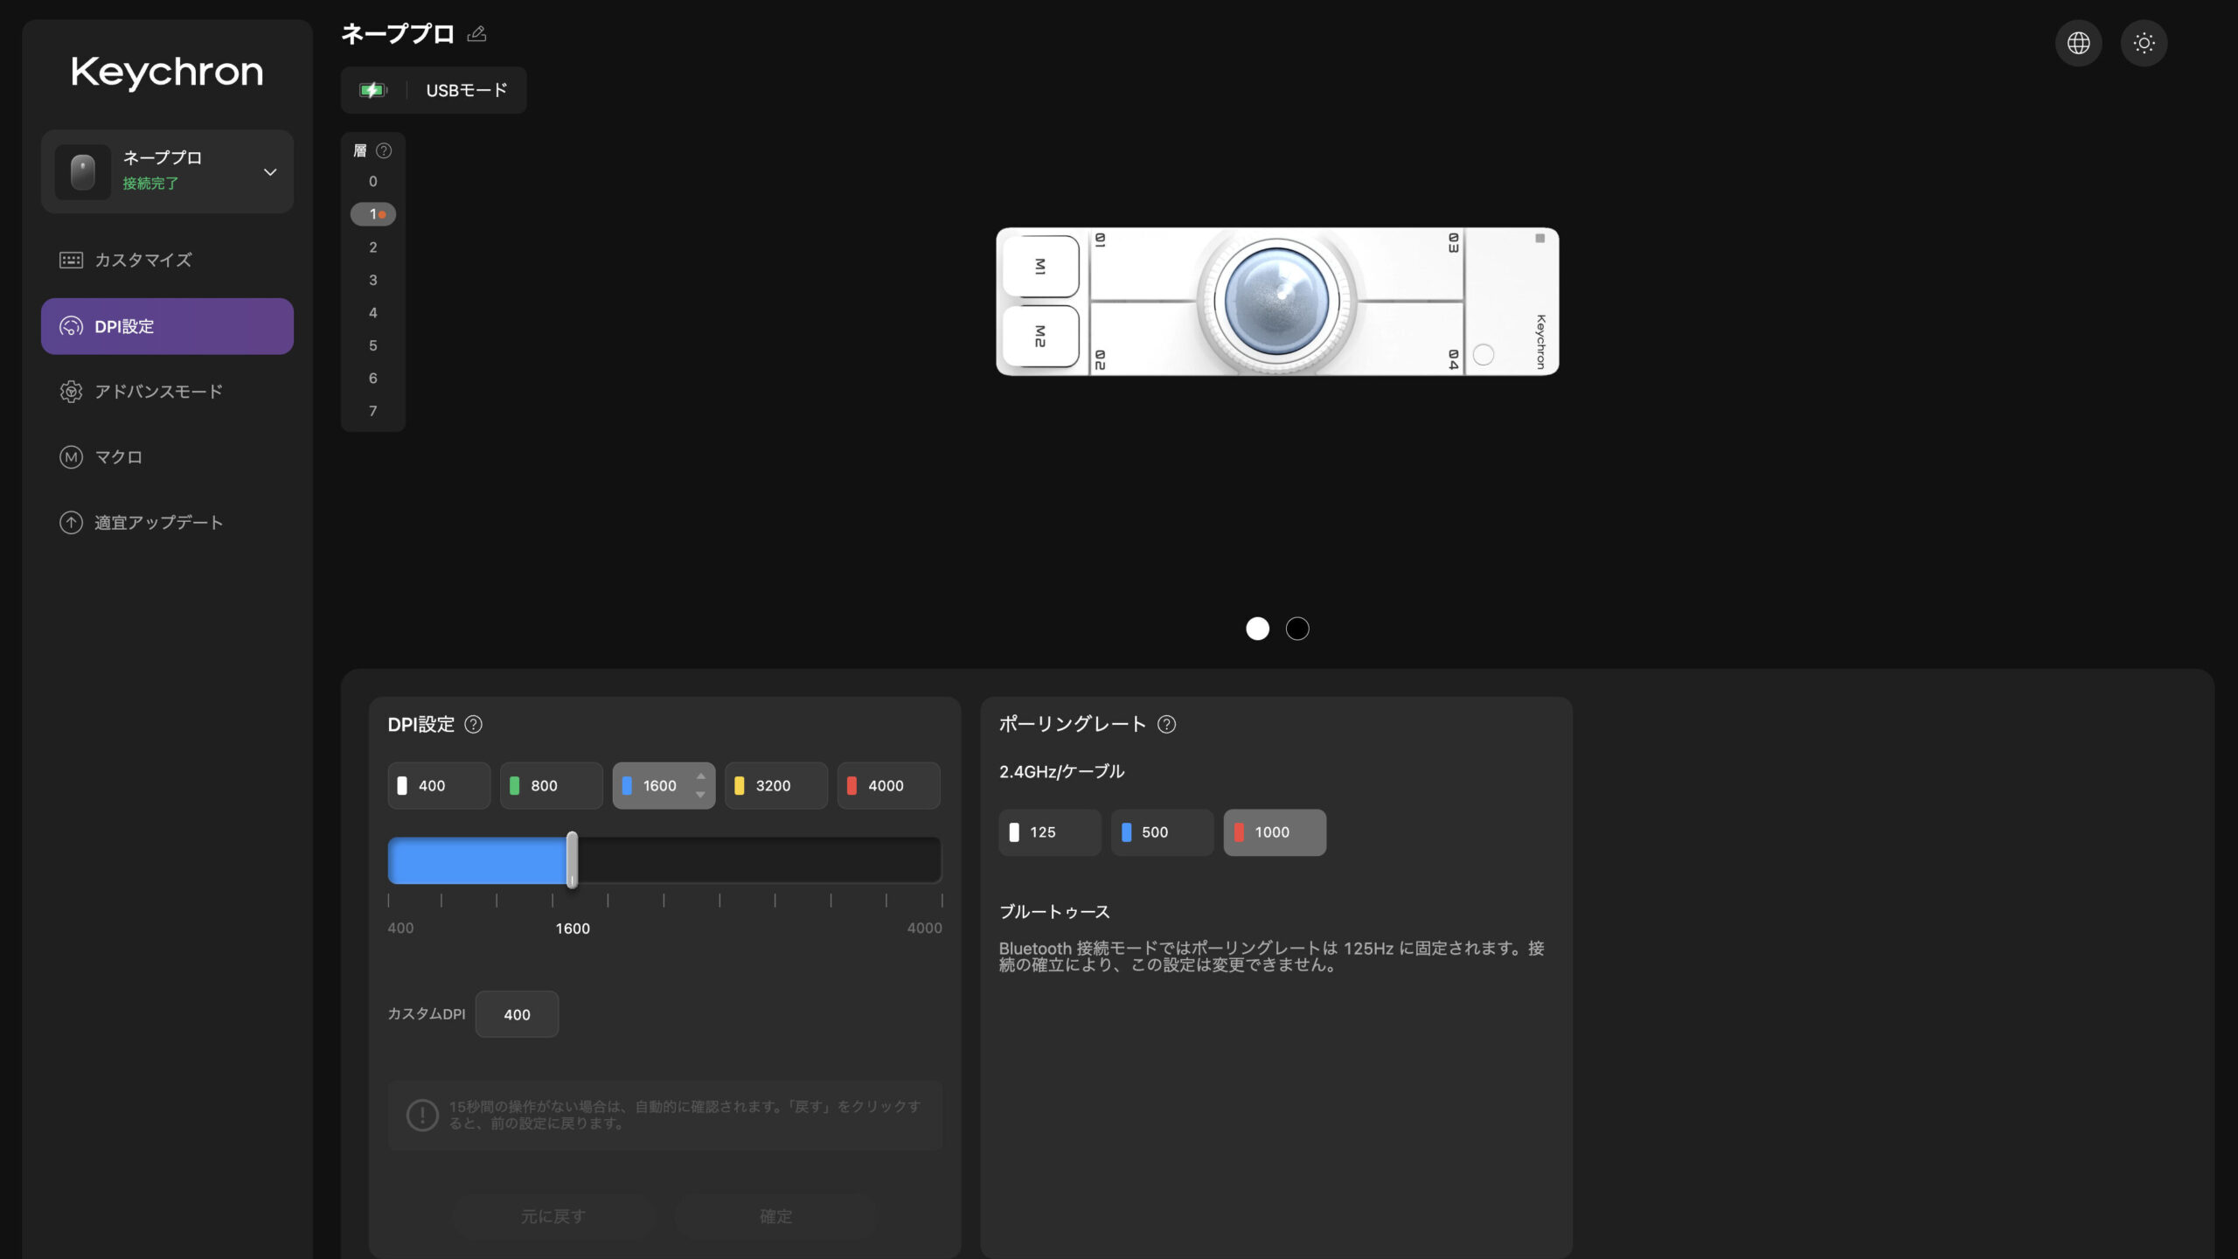The image size is (2238, 1259).
Task: Select the 1600 DPI preset
Action: (x=664, y=785)
